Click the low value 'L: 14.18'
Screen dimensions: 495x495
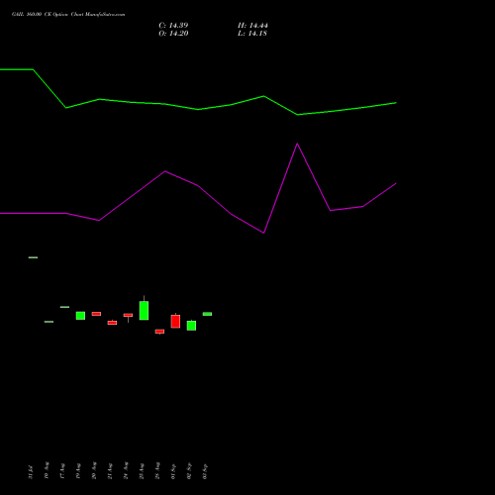click(252, 34)
